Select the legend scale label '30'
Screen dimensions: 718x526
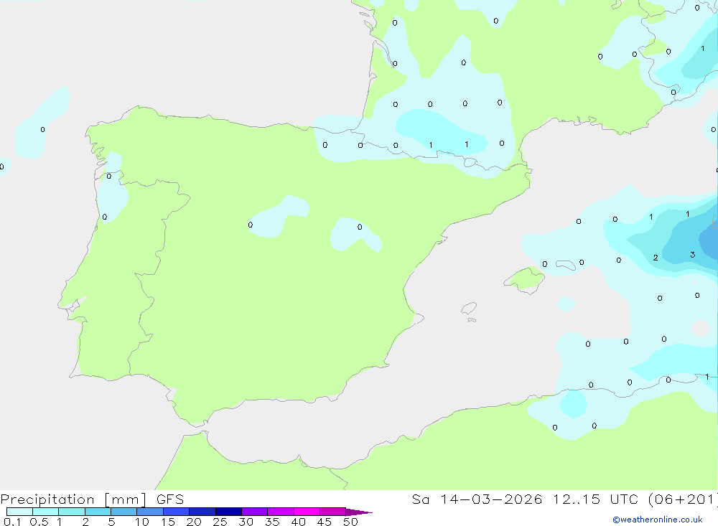[x=246, y=522]
